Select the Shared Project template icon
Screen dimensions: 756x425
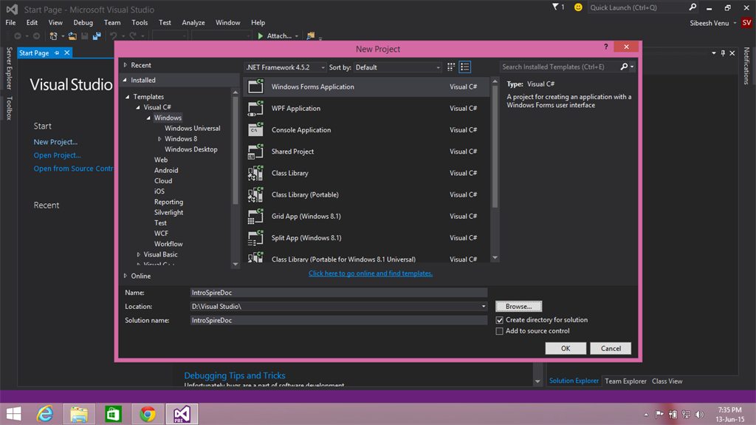255,152
